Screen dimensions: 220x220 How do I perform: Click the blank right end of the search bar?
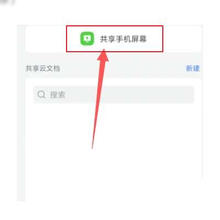(165, 95)
